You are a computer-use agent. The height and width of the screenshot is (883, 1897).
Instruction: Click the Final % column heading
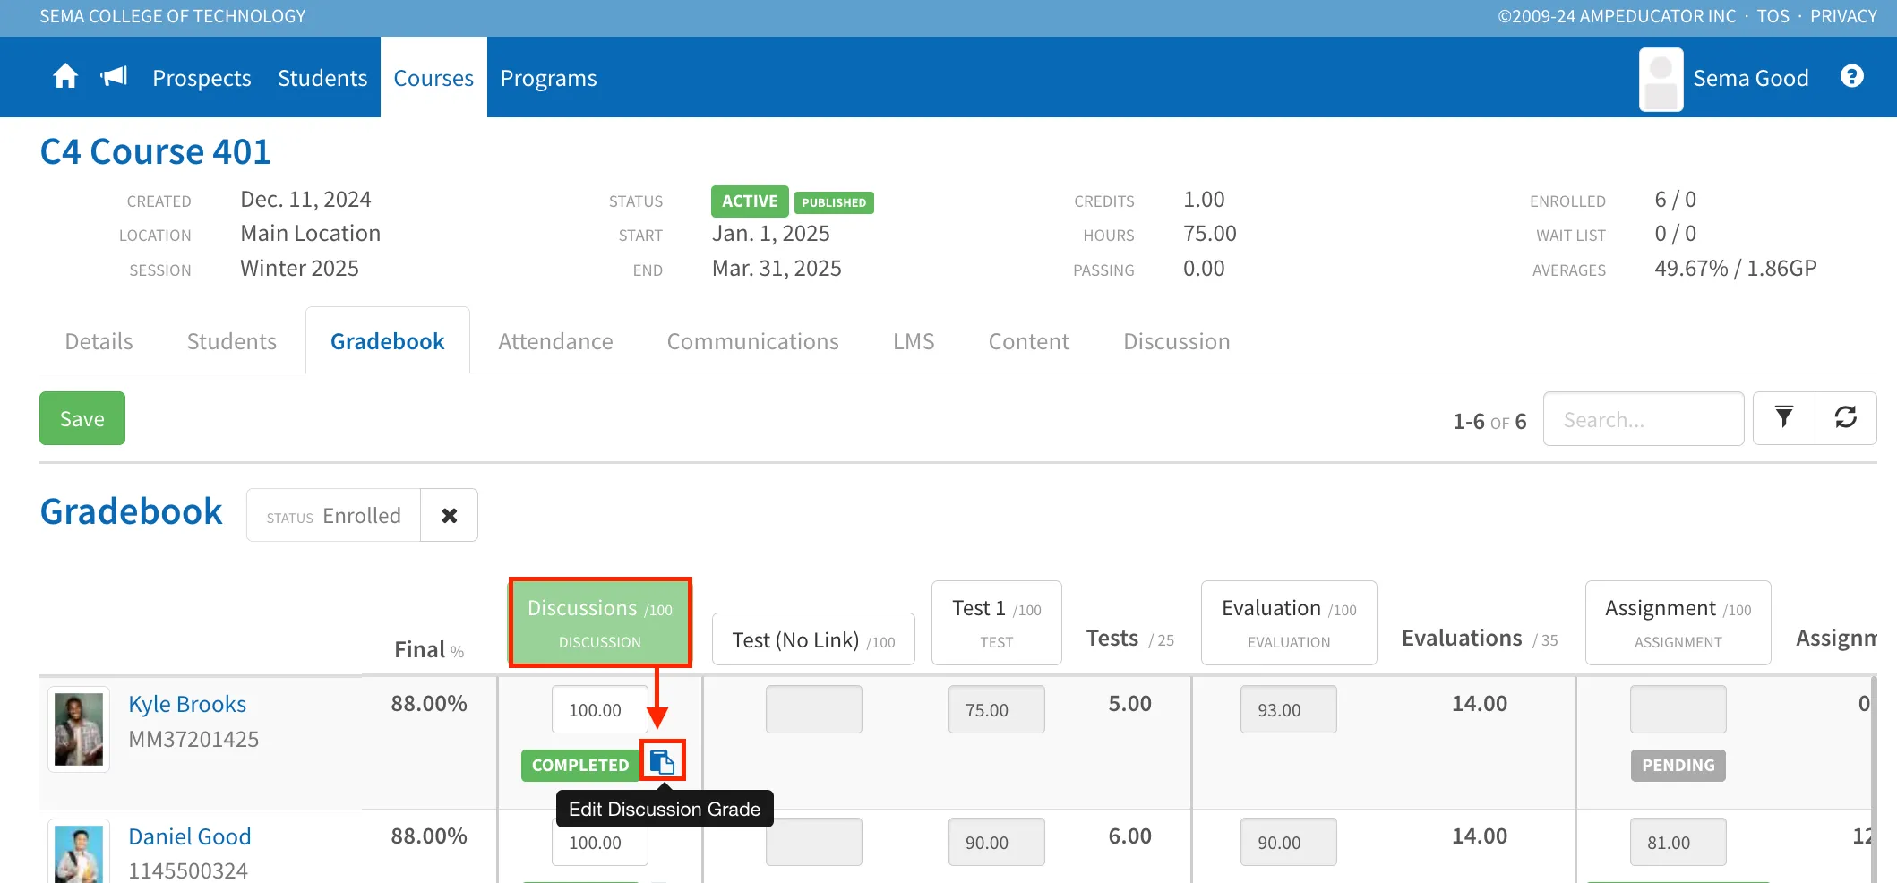coord(429,649)
